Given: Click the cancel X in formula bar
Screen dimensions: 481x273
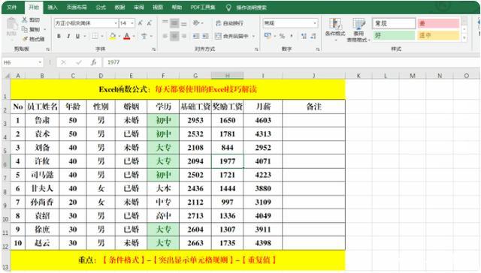Looking at the screenshot, I should 63,62.
